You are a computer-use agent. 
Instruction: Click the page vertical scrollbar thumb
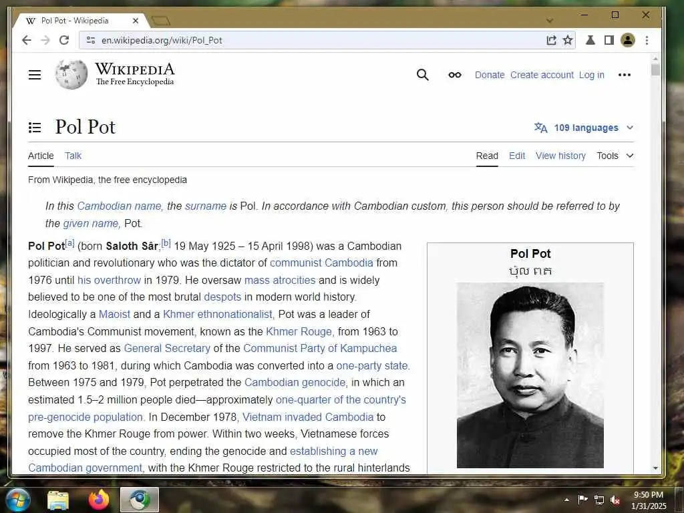coord(655,70)
